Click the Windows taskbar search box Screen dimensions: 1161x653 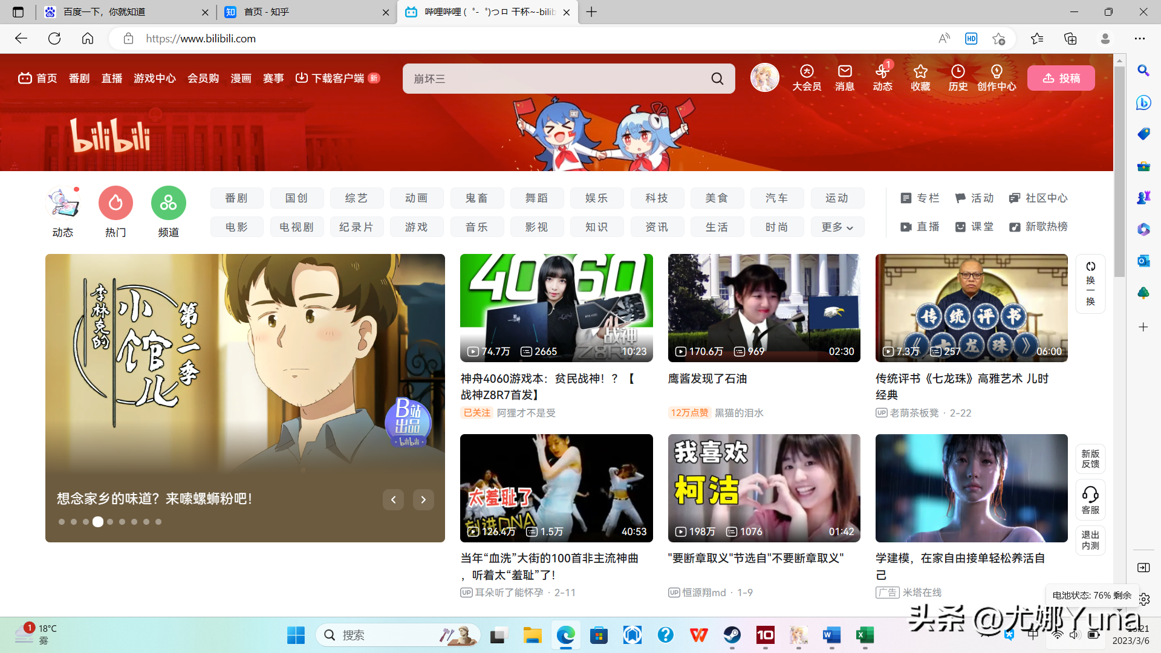(x=398, y=635)
